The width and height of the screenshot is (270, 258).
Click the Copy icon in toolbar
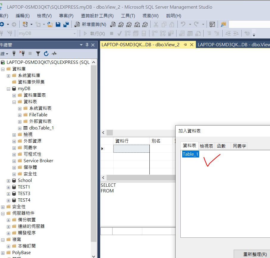pos(164,24)
